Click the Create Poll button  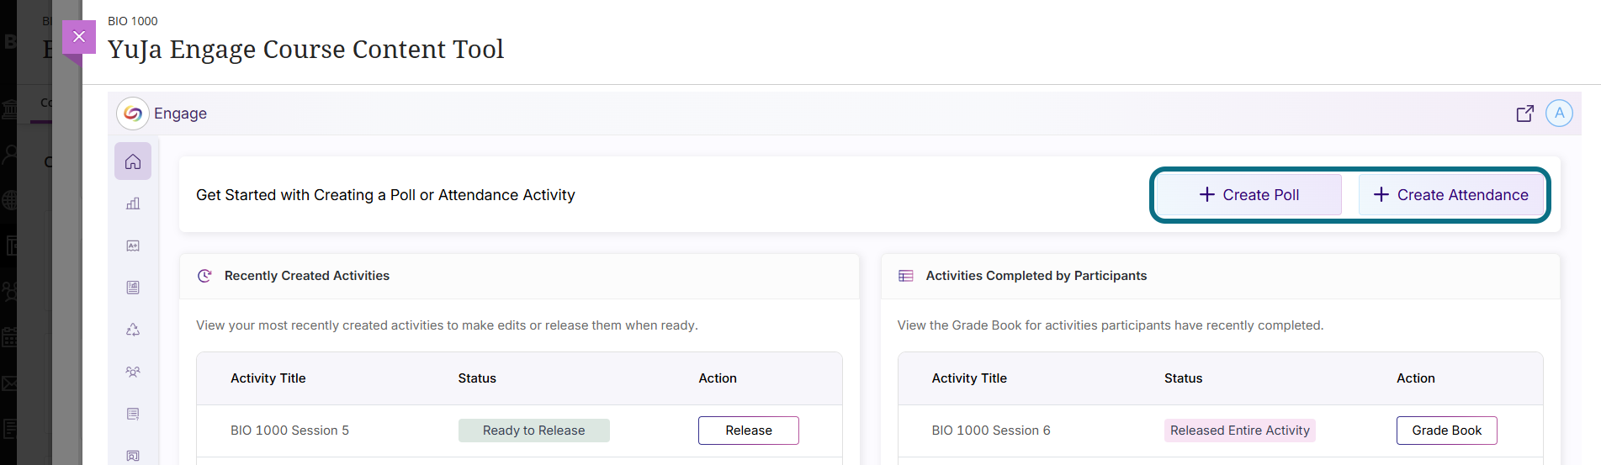coord(1248,195)
